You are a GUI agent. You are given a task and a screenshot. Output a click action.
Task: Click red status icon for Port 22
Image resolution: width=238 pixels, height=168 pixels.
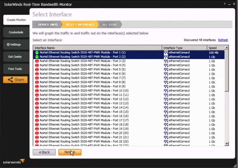tap(37, 142)
